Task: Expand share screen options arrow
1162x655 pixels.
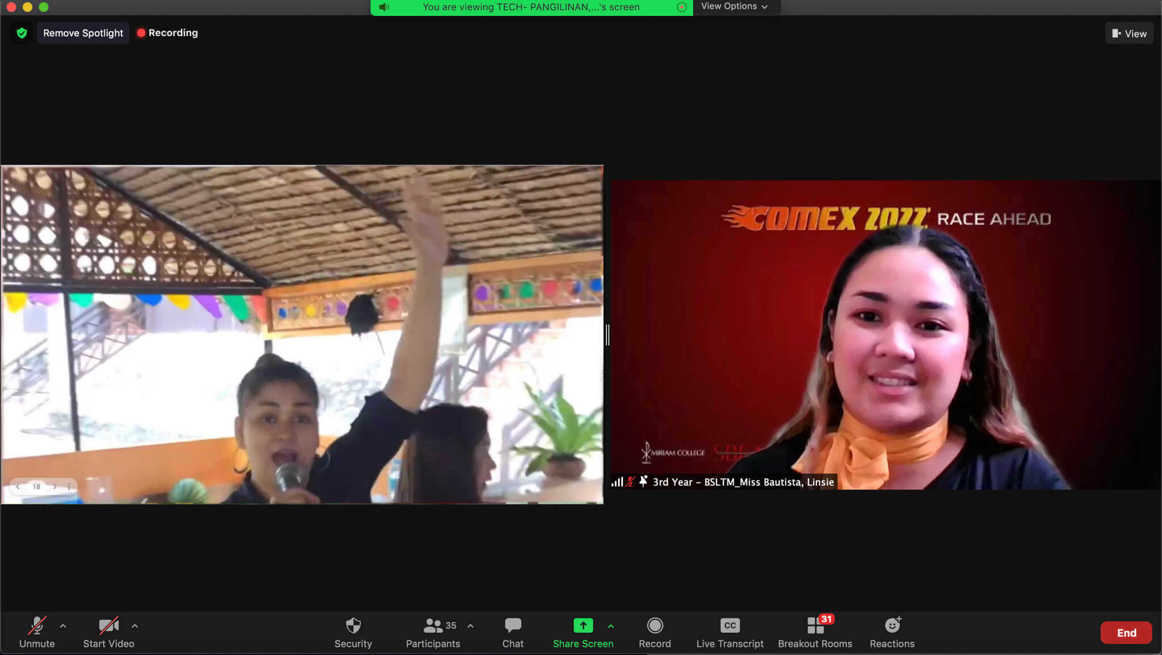Action: [x=611, y=626]
